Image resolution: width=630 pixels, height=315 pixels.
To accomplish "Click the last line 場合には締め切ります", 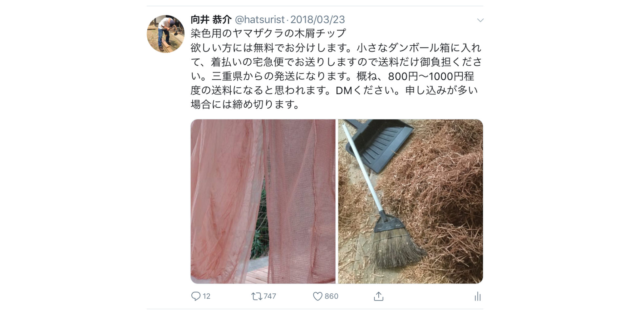I will (x=245, y=104).
